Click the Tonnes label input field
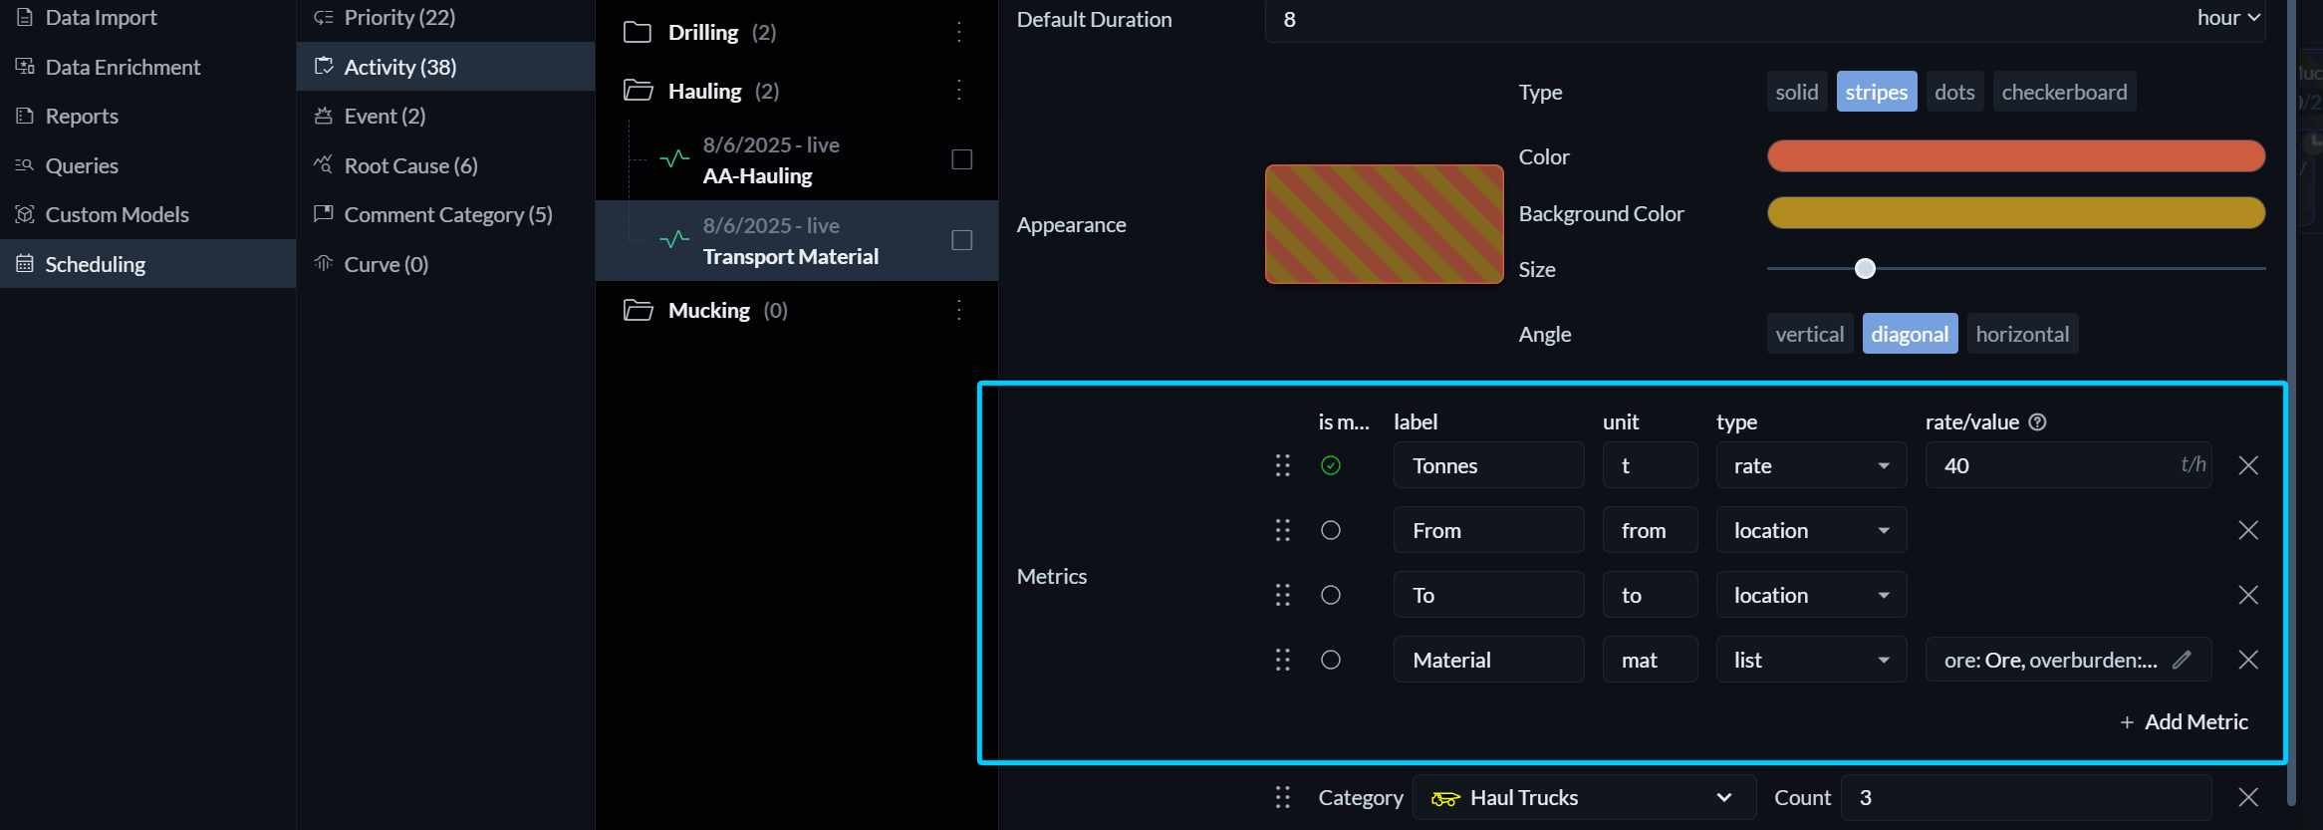Screen dimensions: 2323x830 click(x=1488, y=465)
